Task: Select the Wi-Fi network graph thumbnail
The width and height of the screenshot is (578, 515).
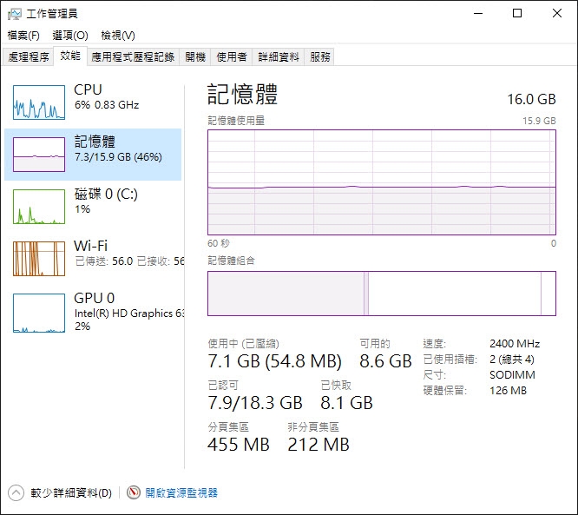Action: pyautogui.click(x=39, y=259)
